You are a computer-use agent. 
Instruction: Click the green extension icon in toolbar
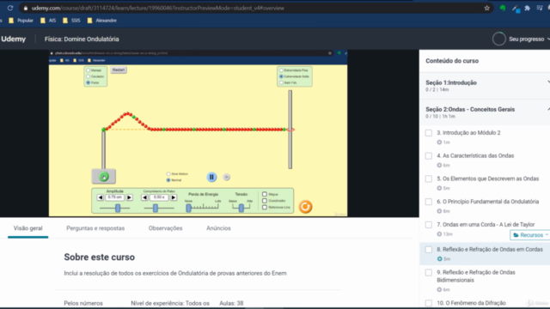click(x=503, y=8)
